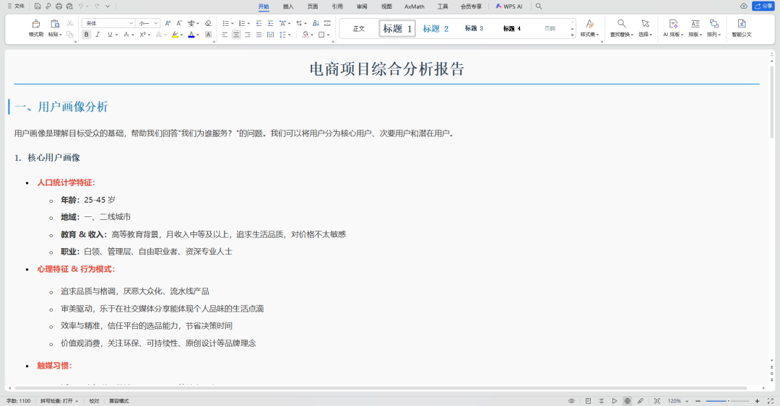The width and height of the screenshot is (780, 406).
Task: Click the Sort (A-Z) icon
Action: (316, 23)
